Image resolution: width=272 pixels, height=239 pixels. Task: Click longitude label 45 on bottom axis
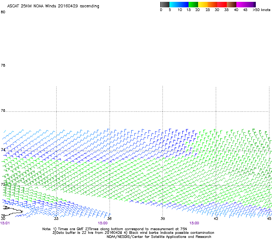pyautogui.click(x=269, y=218)
